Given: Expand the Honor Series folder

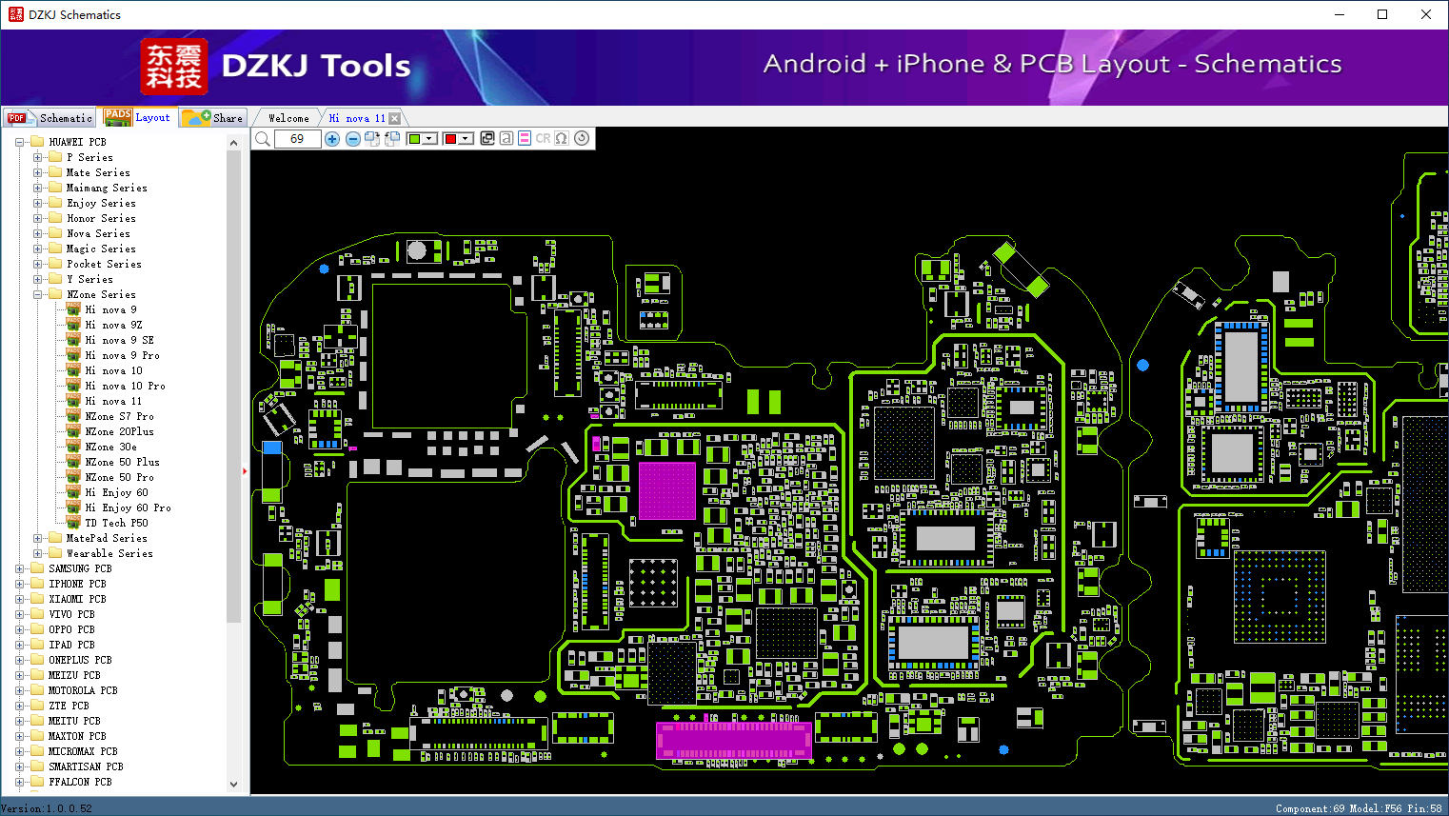Looking at the screenshot, I should 37,218.
